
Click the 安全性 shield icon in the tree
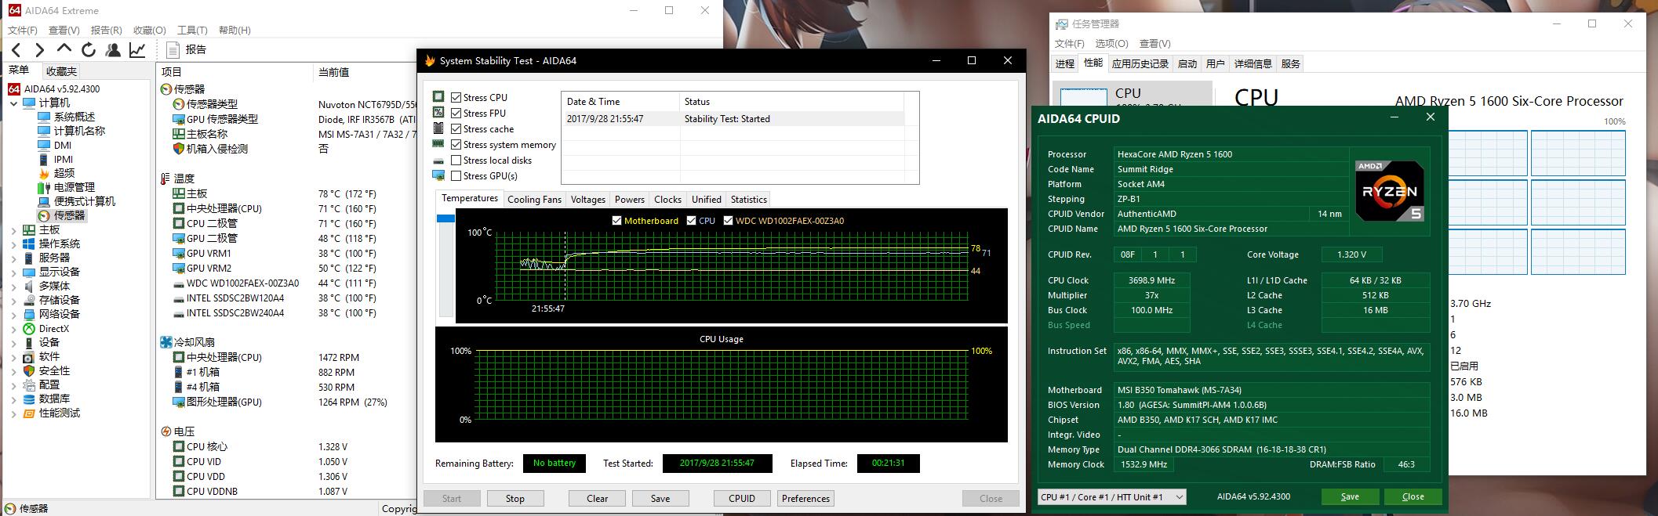coord(29,371)
